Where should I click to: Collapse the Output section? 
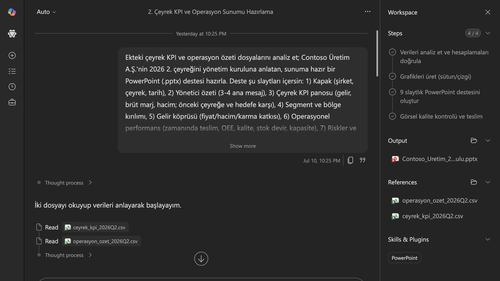[488, 140]
